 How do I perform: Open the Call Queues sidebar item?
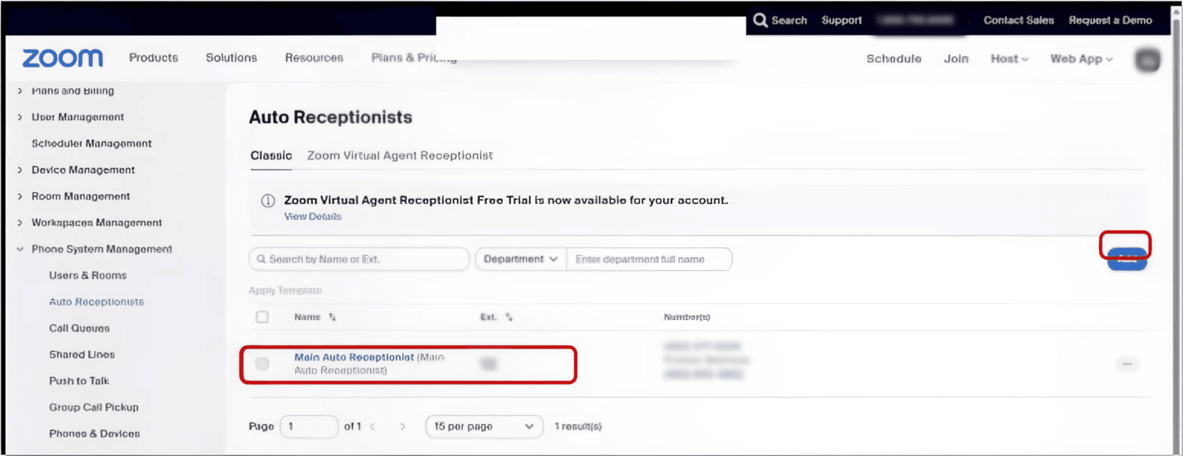tap(79, 328)
